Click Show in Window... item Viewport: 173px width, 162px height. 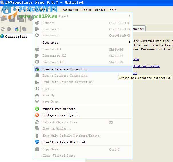coord(83,129)
